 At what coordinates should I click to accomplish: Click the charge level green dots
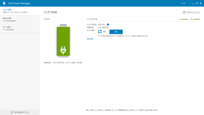[x=197, y=19]
